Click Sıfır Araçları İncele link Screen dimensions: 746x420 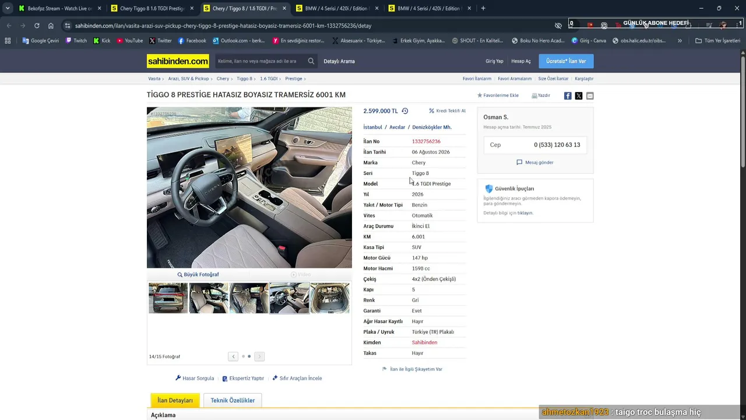(297, 379)
